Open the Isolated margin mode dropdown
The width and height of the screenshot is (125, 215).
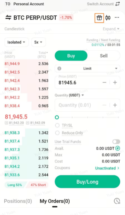[17, 42]
